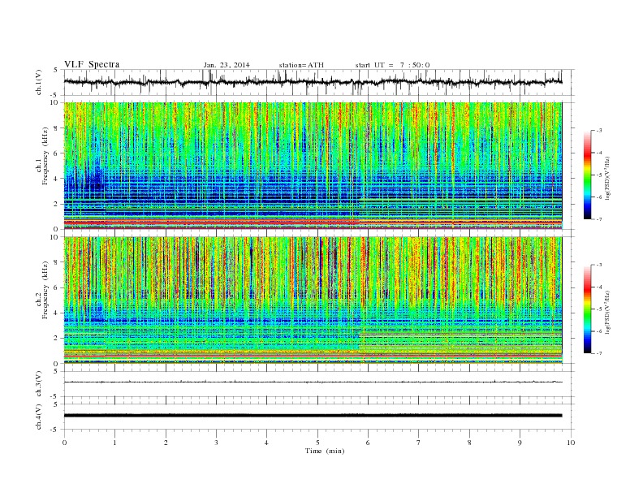Click the "0" tick on the time axis
Viewport: 643px width, 497px height.
(64, 443)
